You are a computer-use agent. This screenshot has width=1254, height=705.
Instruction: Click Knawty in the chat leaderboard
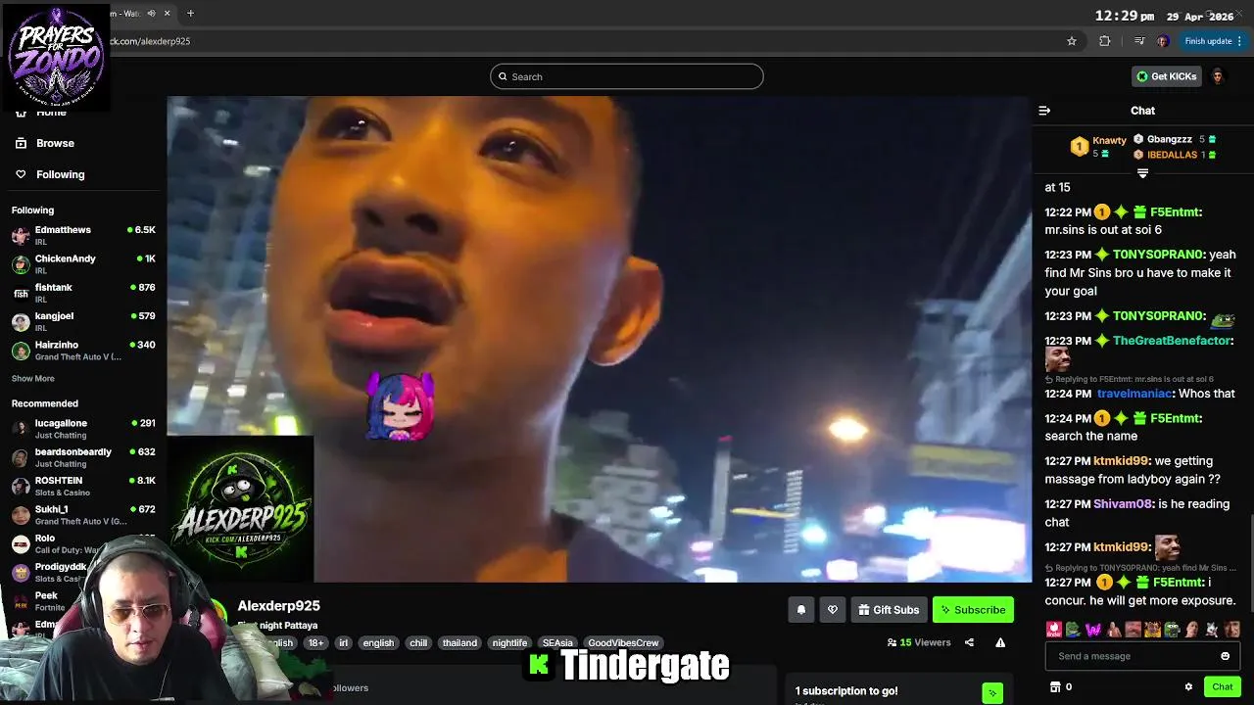click(x=1109, y=141)
